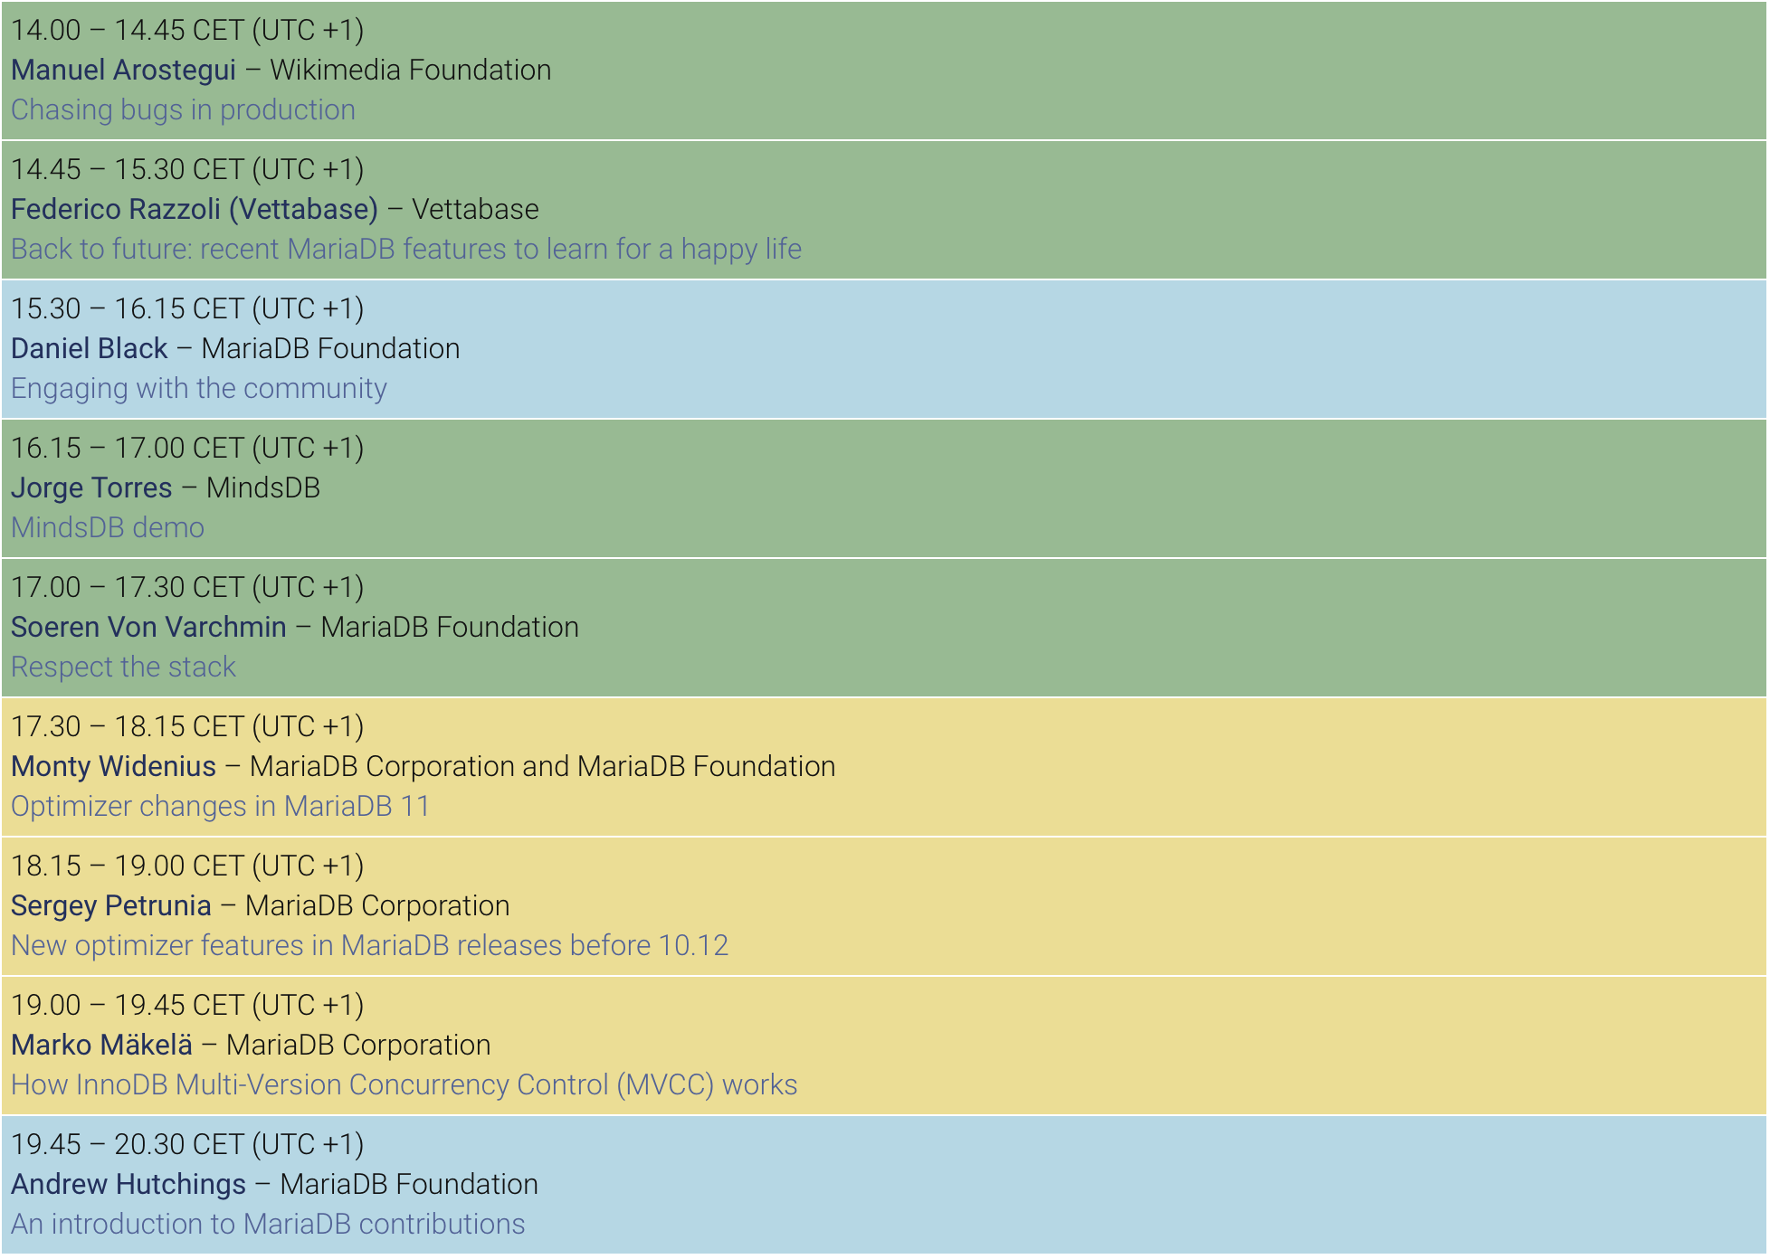Screen dimensions: 1770x1259
Task: Click 'MariaDB Foundation' next to Soeren Von Varchmin
Action: [450, 628]
